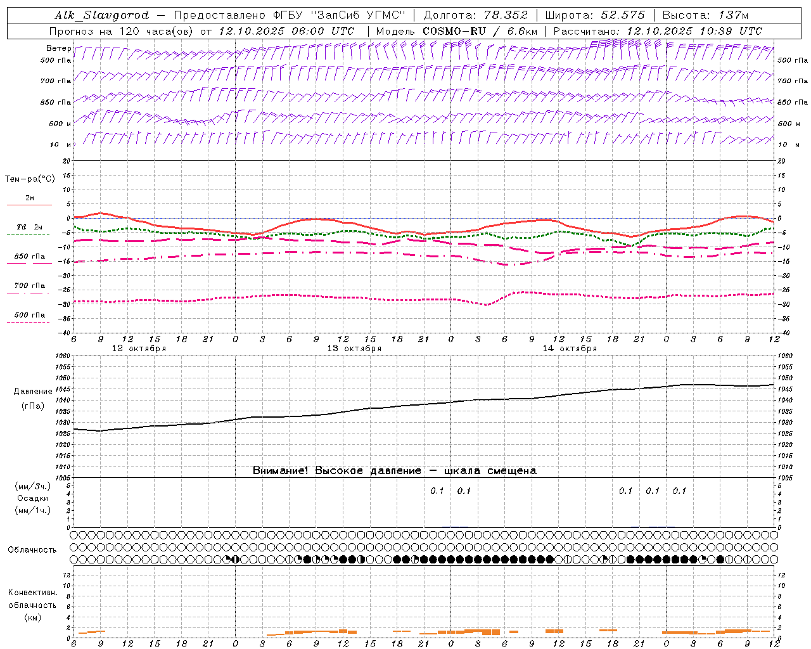Select the 'Предоставлено ФГБУ "ЗапСиб УГМС"' text

(x=289, y=15)
